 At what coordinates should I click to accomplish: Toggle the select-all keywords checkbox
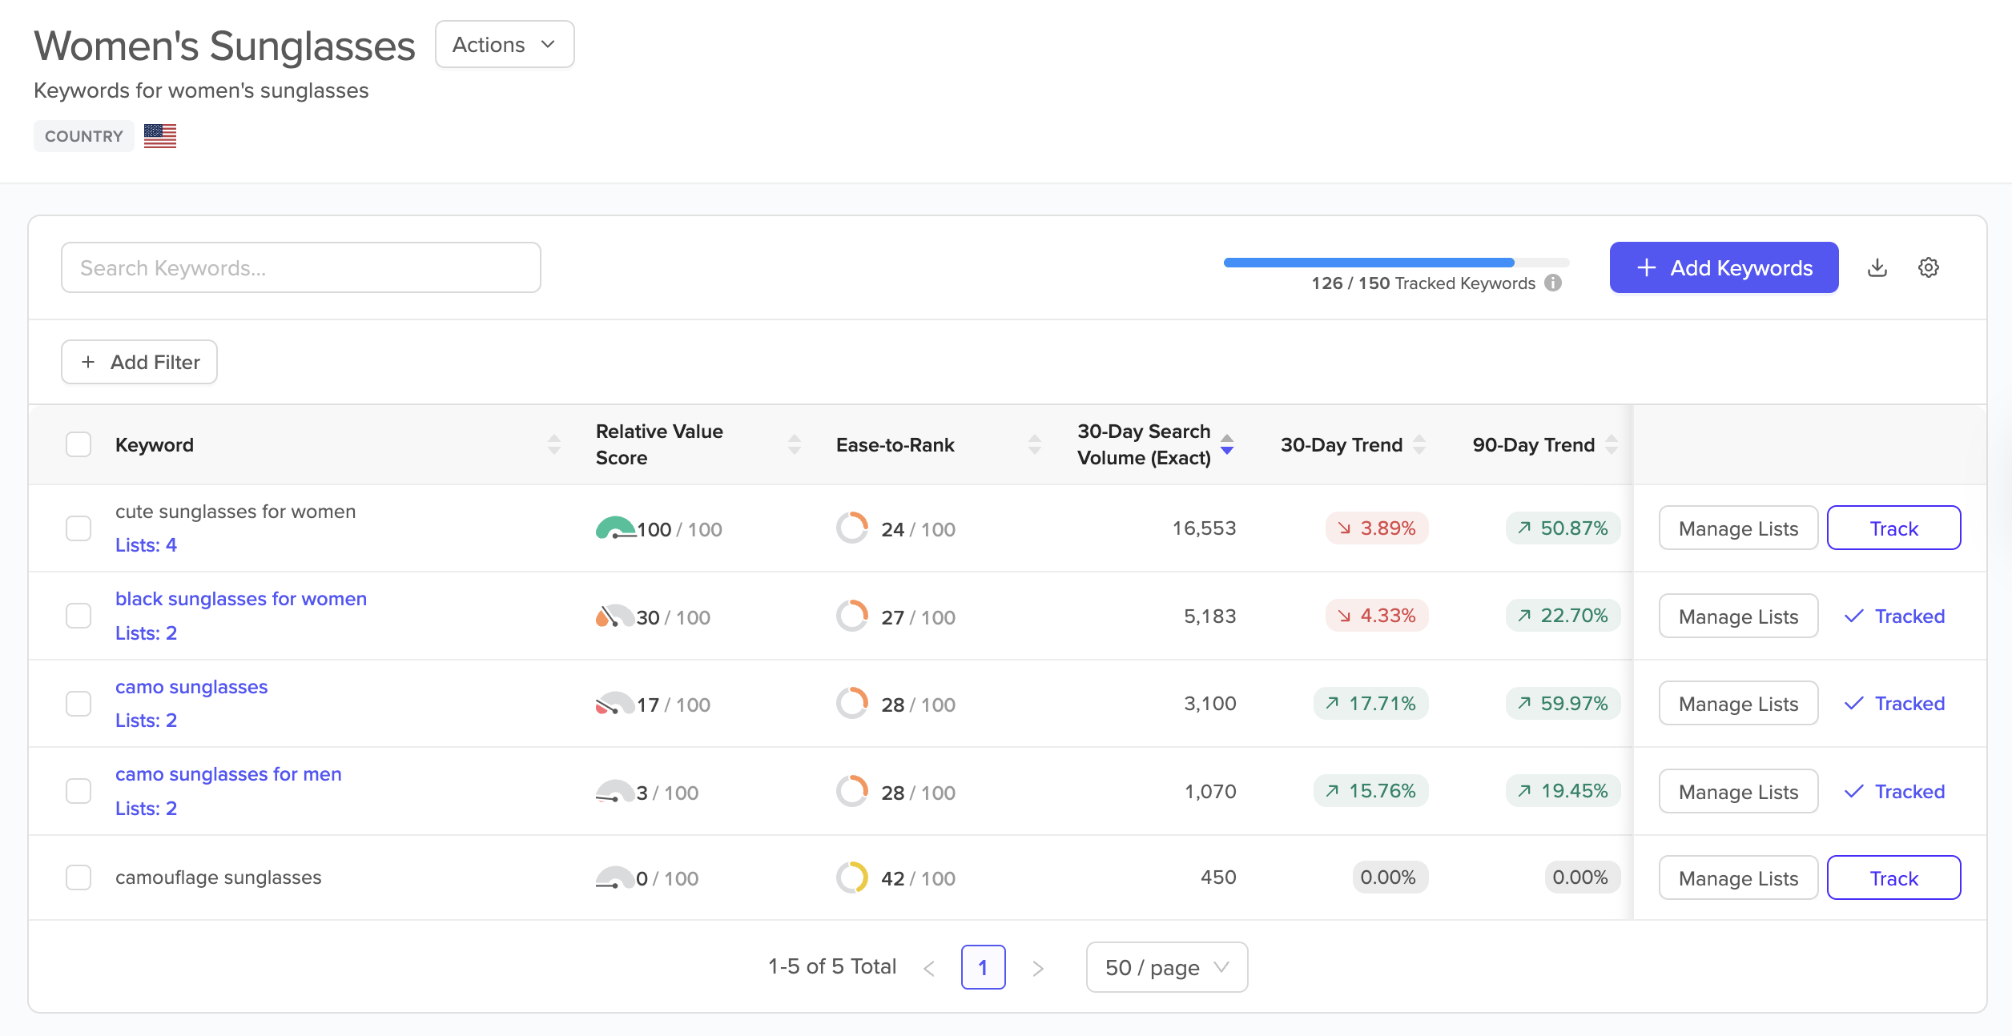tap(78, 444)
